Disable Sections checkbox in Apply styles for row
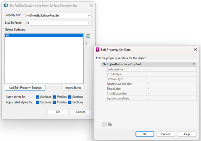Image resolution: width=201 pixels, height=141 pixels. (x=70, y=97)
